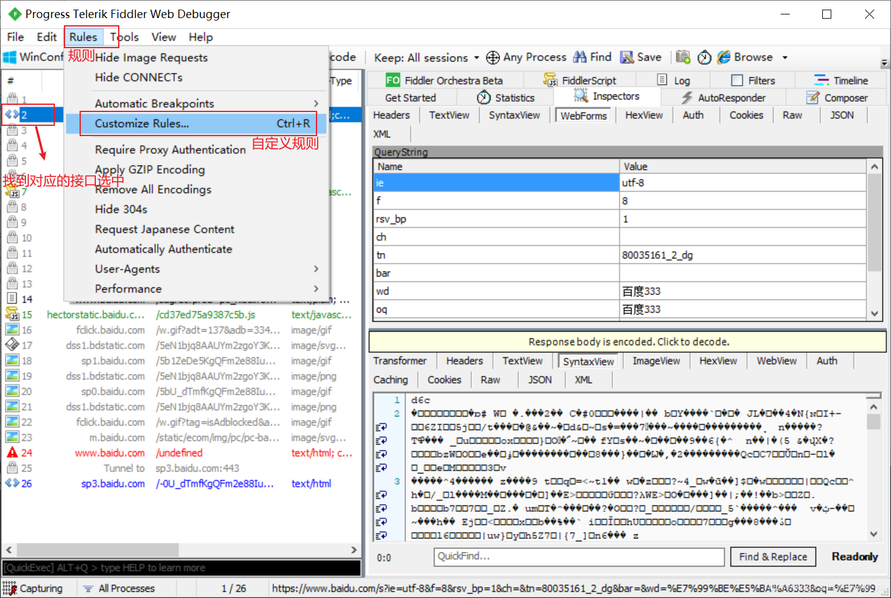Click the arrows icon of session 26
The width and height of the screenshot is (891, 598).
(12, 484)
